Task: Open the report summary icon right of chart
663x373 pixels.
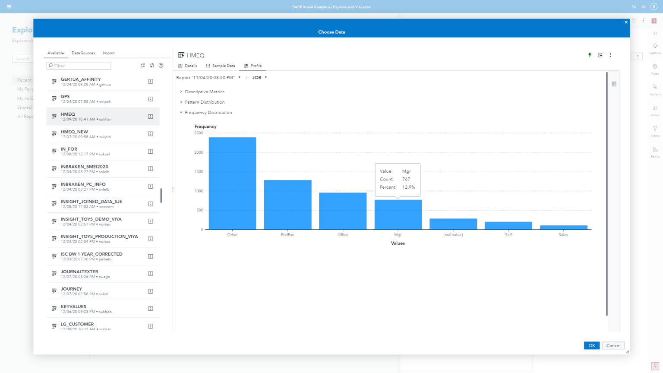Action: [614, 84]
